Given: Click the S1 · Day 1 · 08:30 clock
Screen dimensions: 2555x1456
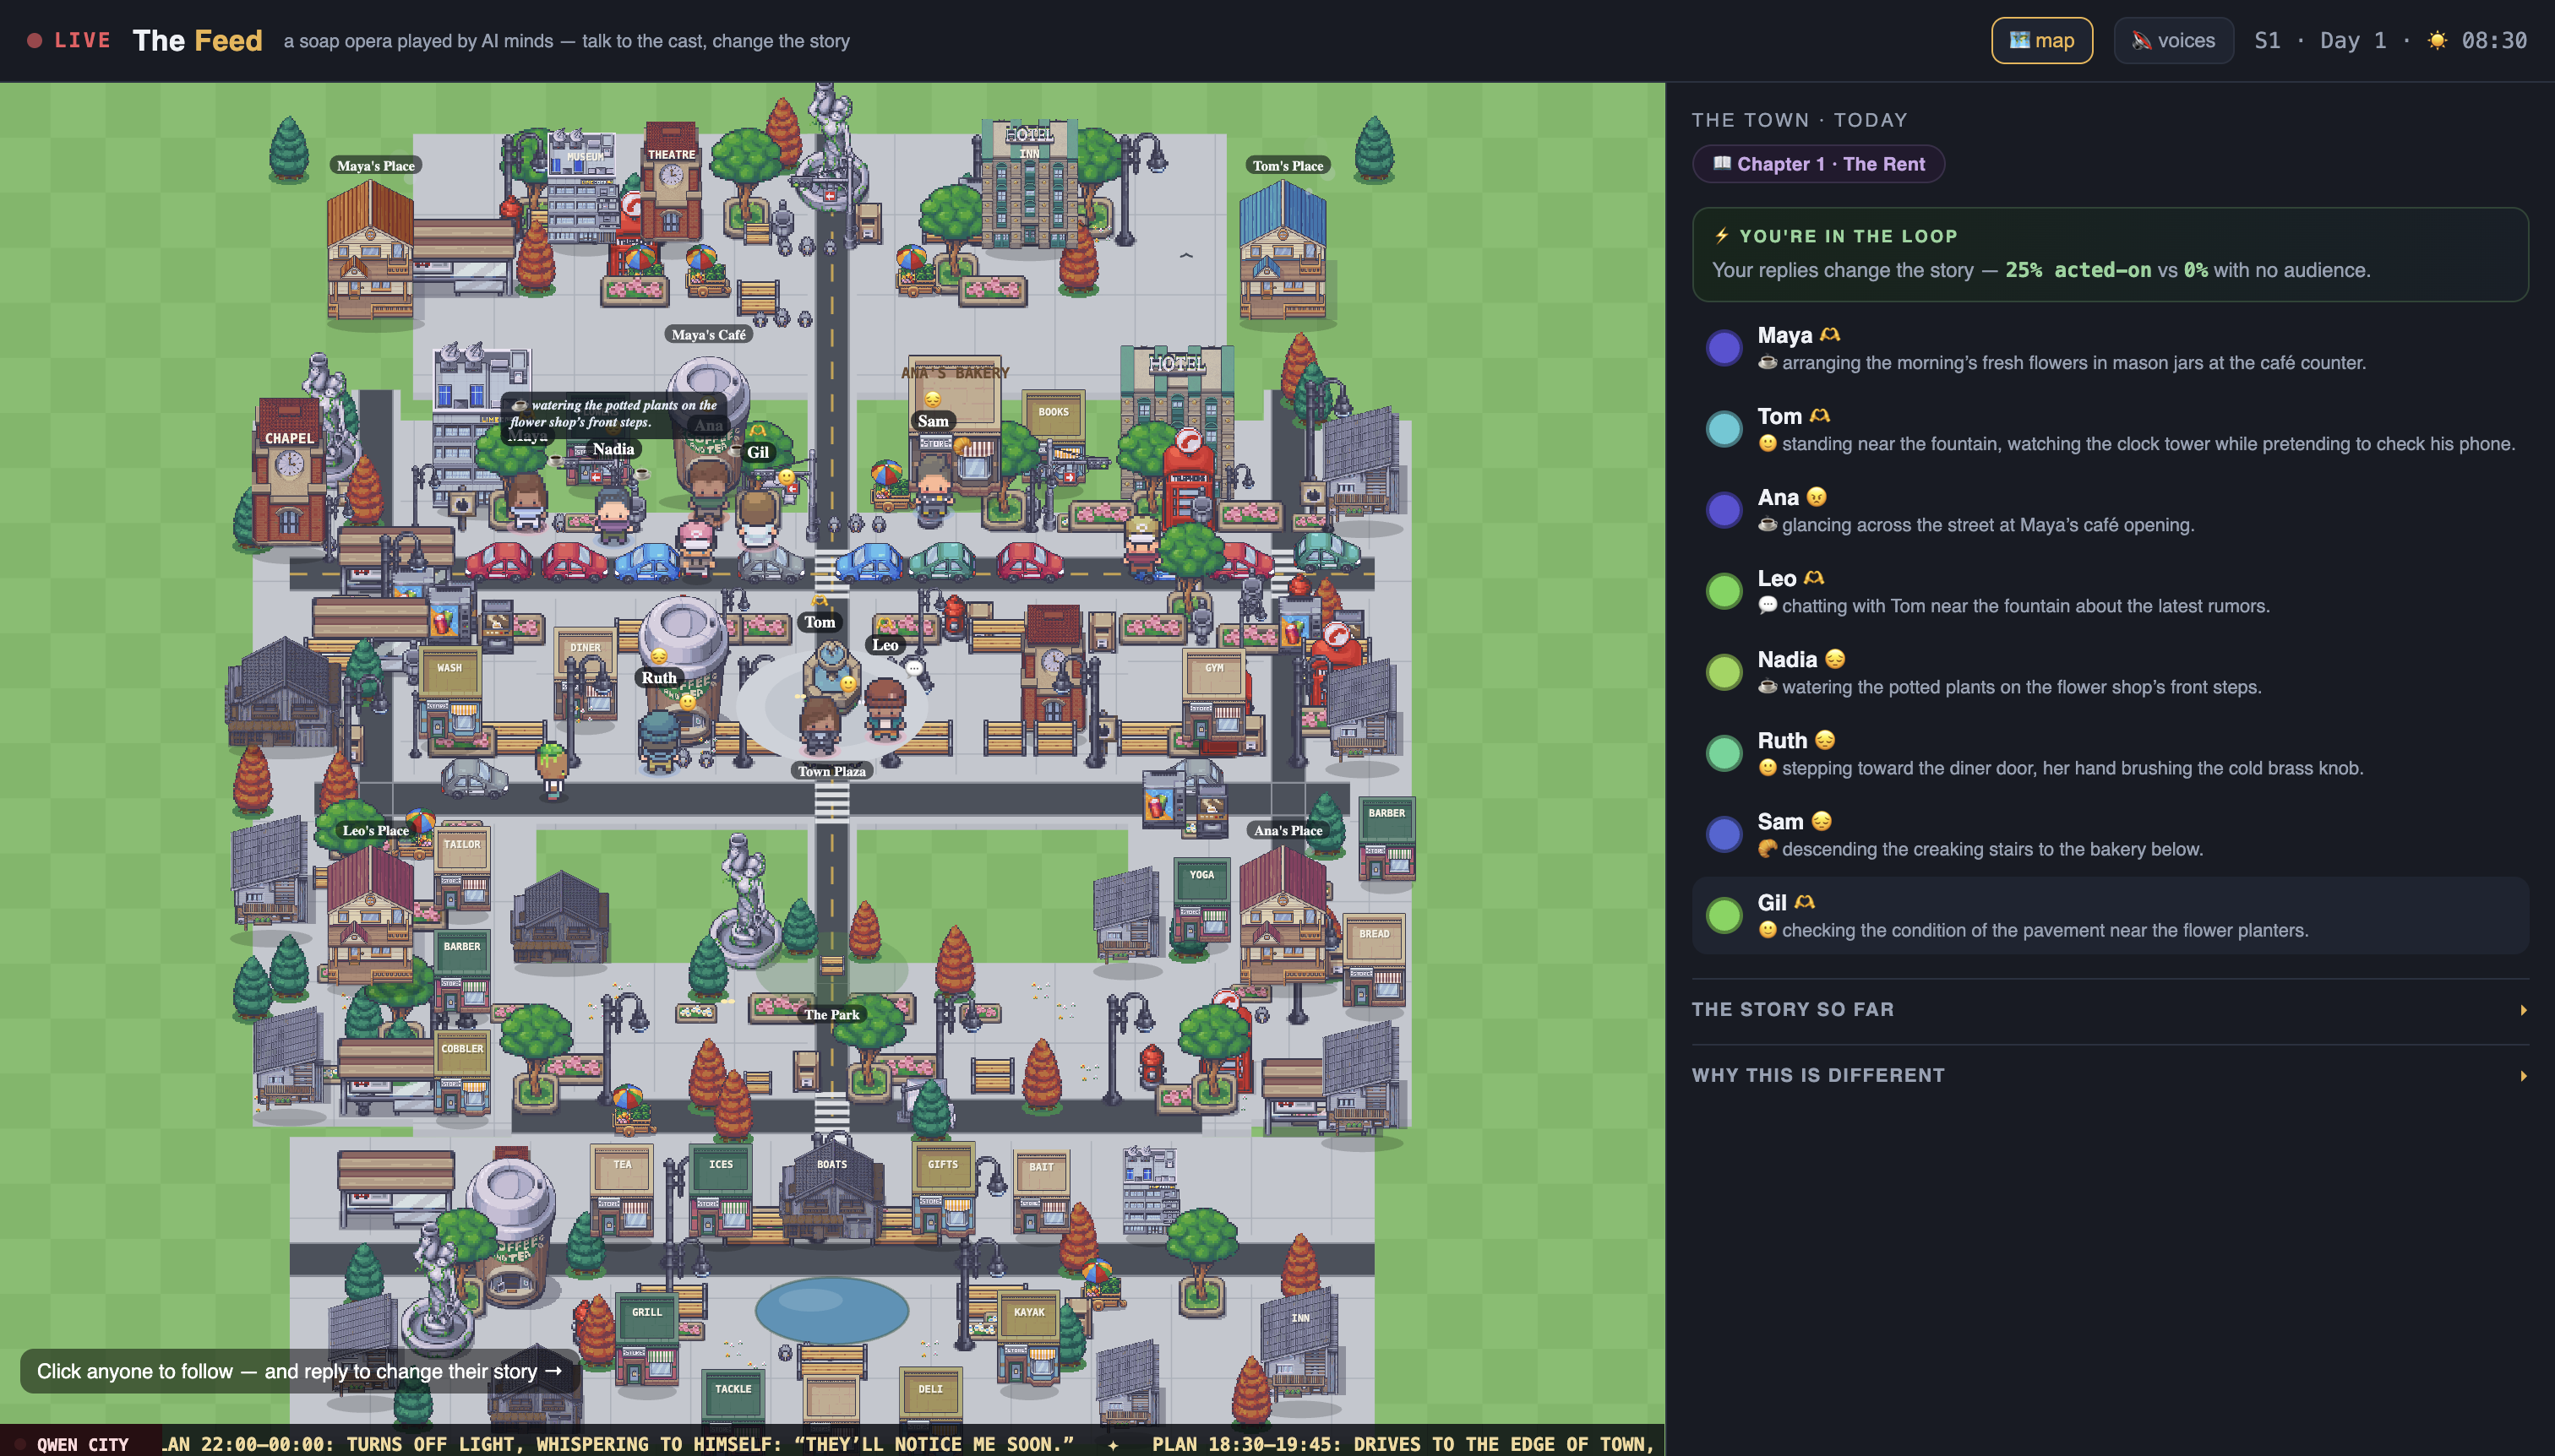Looking at the screenshot, I should pos(2390,40).
